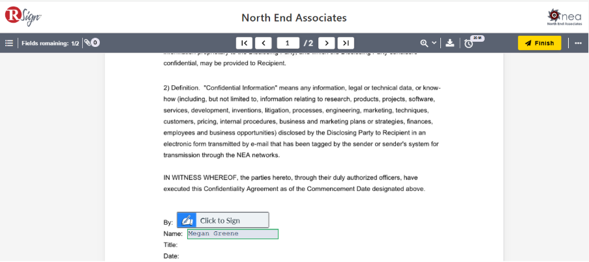Screen dimensions: 589x262
Task: Jump to the last page
Action: (346, 43)
